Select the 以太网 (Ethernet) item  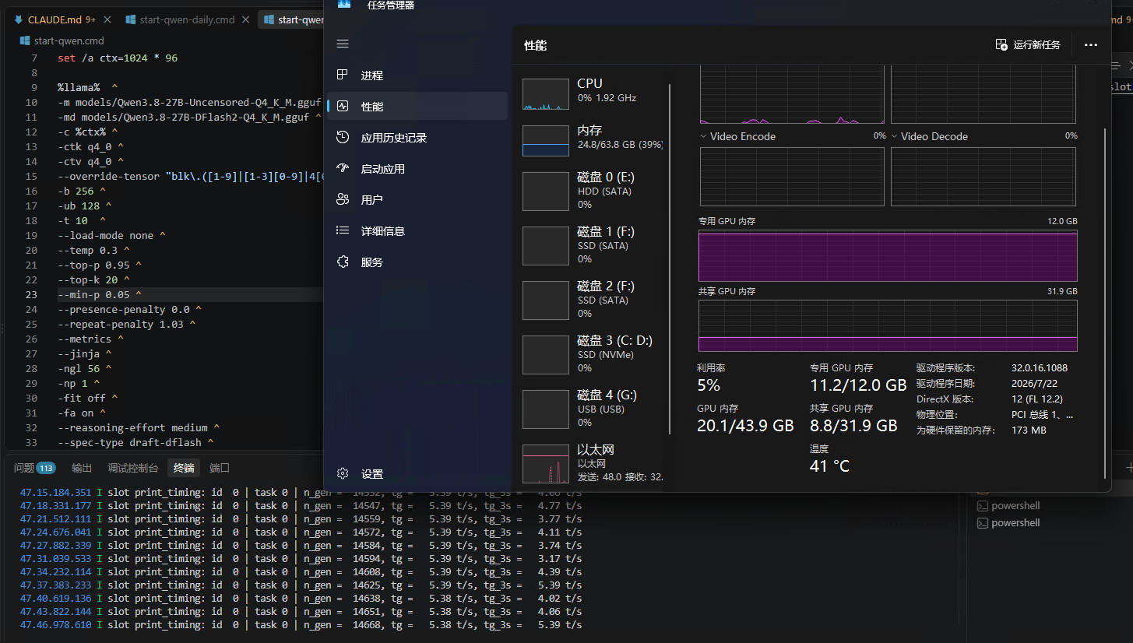coord(592,463)
